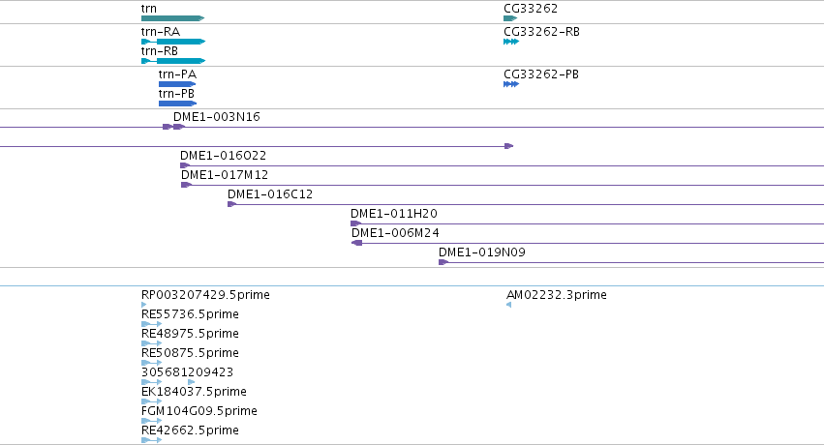
Task: Click the RE55736.5prime EST label
Action: click(x=190, y=314)
